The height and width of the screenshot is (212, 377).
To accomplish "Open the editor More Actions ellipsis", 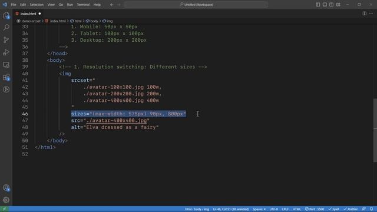I will point(371,14).
